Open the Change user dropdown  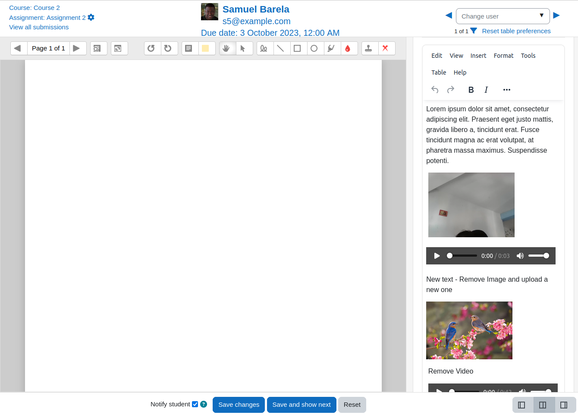point(503,16)
